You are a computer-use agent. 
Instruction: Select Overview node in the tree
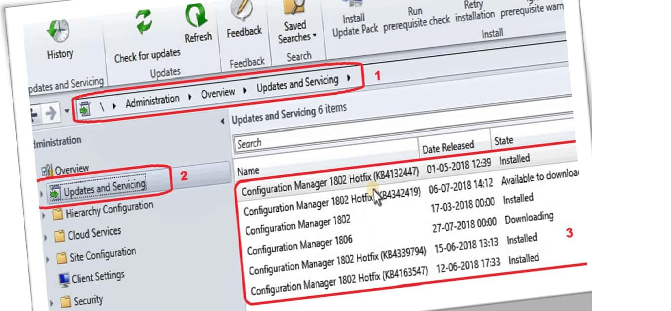72,170
